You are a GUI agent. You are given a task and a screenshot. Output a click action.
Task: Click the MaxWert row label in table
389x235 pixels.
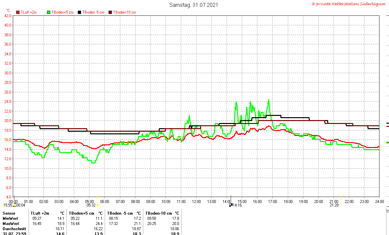[10, 224]
